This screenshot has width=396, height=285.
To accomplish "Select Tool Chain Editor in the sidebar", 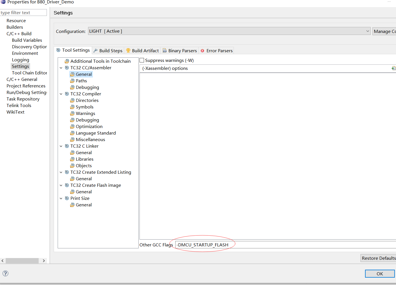I will [x=30, y=73].
